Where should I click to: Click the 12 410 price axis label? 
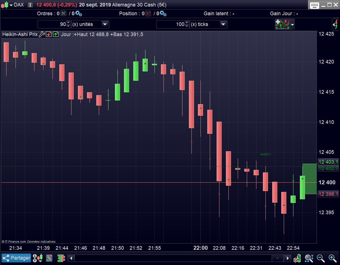coord(326,122)
